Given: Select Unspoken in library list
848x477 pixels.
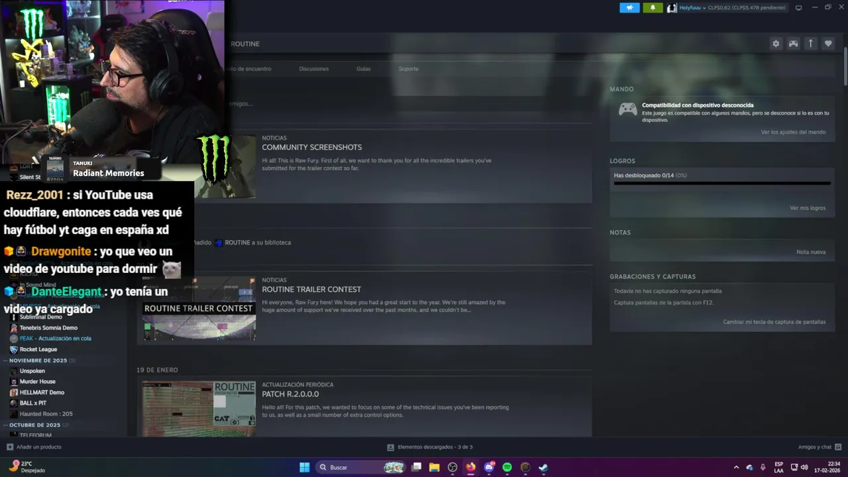Looking at the screenshot, I should [32, 371].
